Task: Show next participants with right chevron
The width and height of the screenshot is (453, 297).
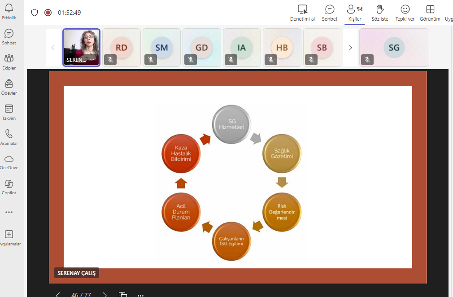Action: [x=350, y=48]
